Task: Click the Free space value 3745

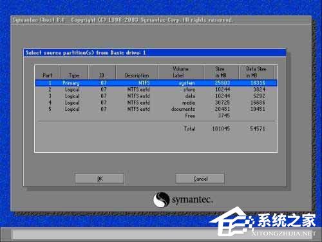Action: [224, 116]
